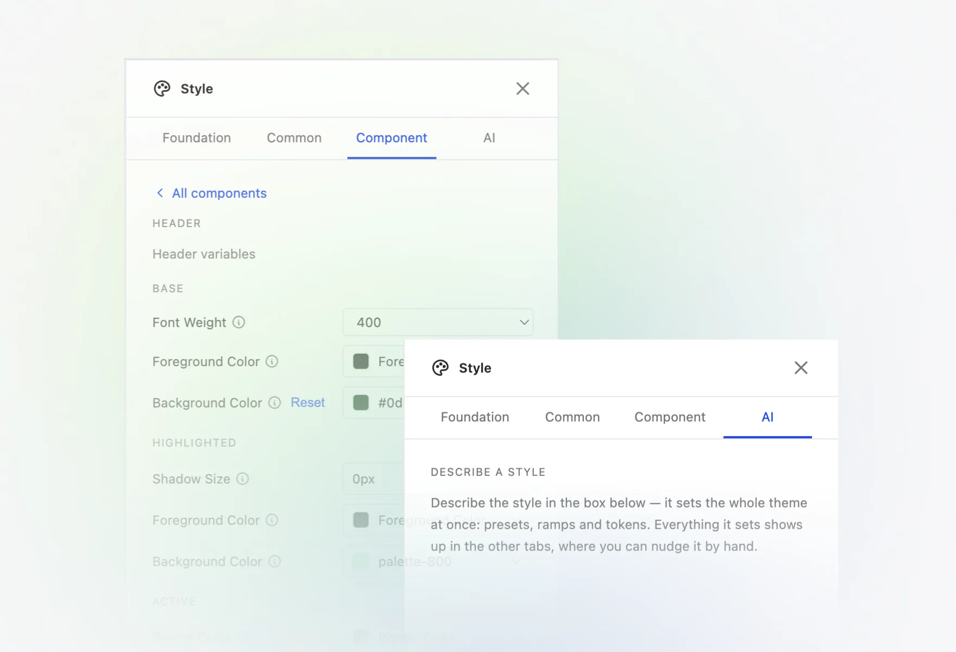
Task: Close the Style panel showing Component settings
Action: (523, 89)
